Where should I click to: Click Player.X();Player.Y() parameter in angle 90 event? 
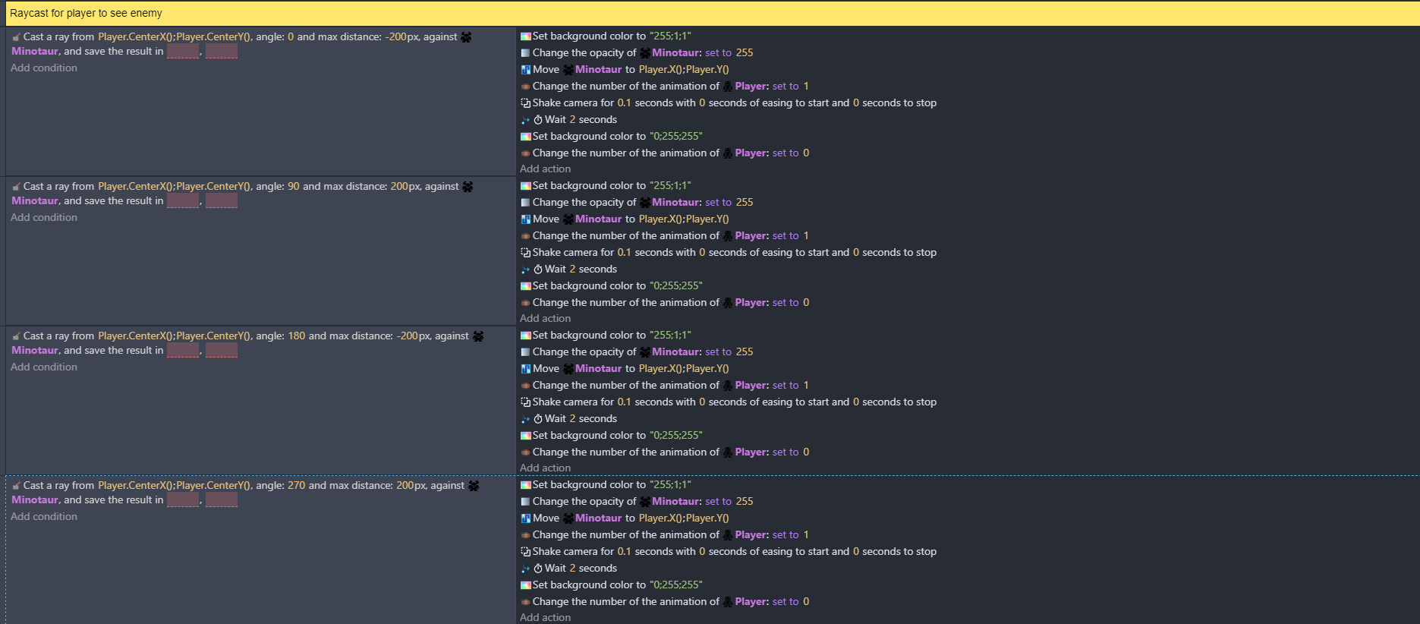683,219
